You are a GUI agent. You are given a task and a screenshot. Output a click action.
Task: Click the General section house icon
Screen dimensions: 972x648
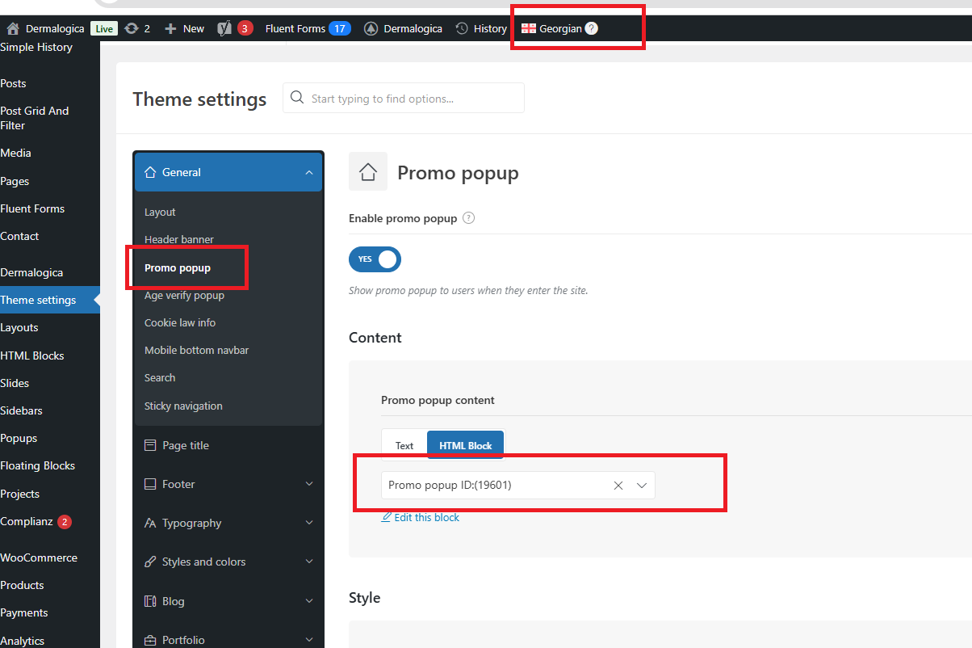point(149,172)
